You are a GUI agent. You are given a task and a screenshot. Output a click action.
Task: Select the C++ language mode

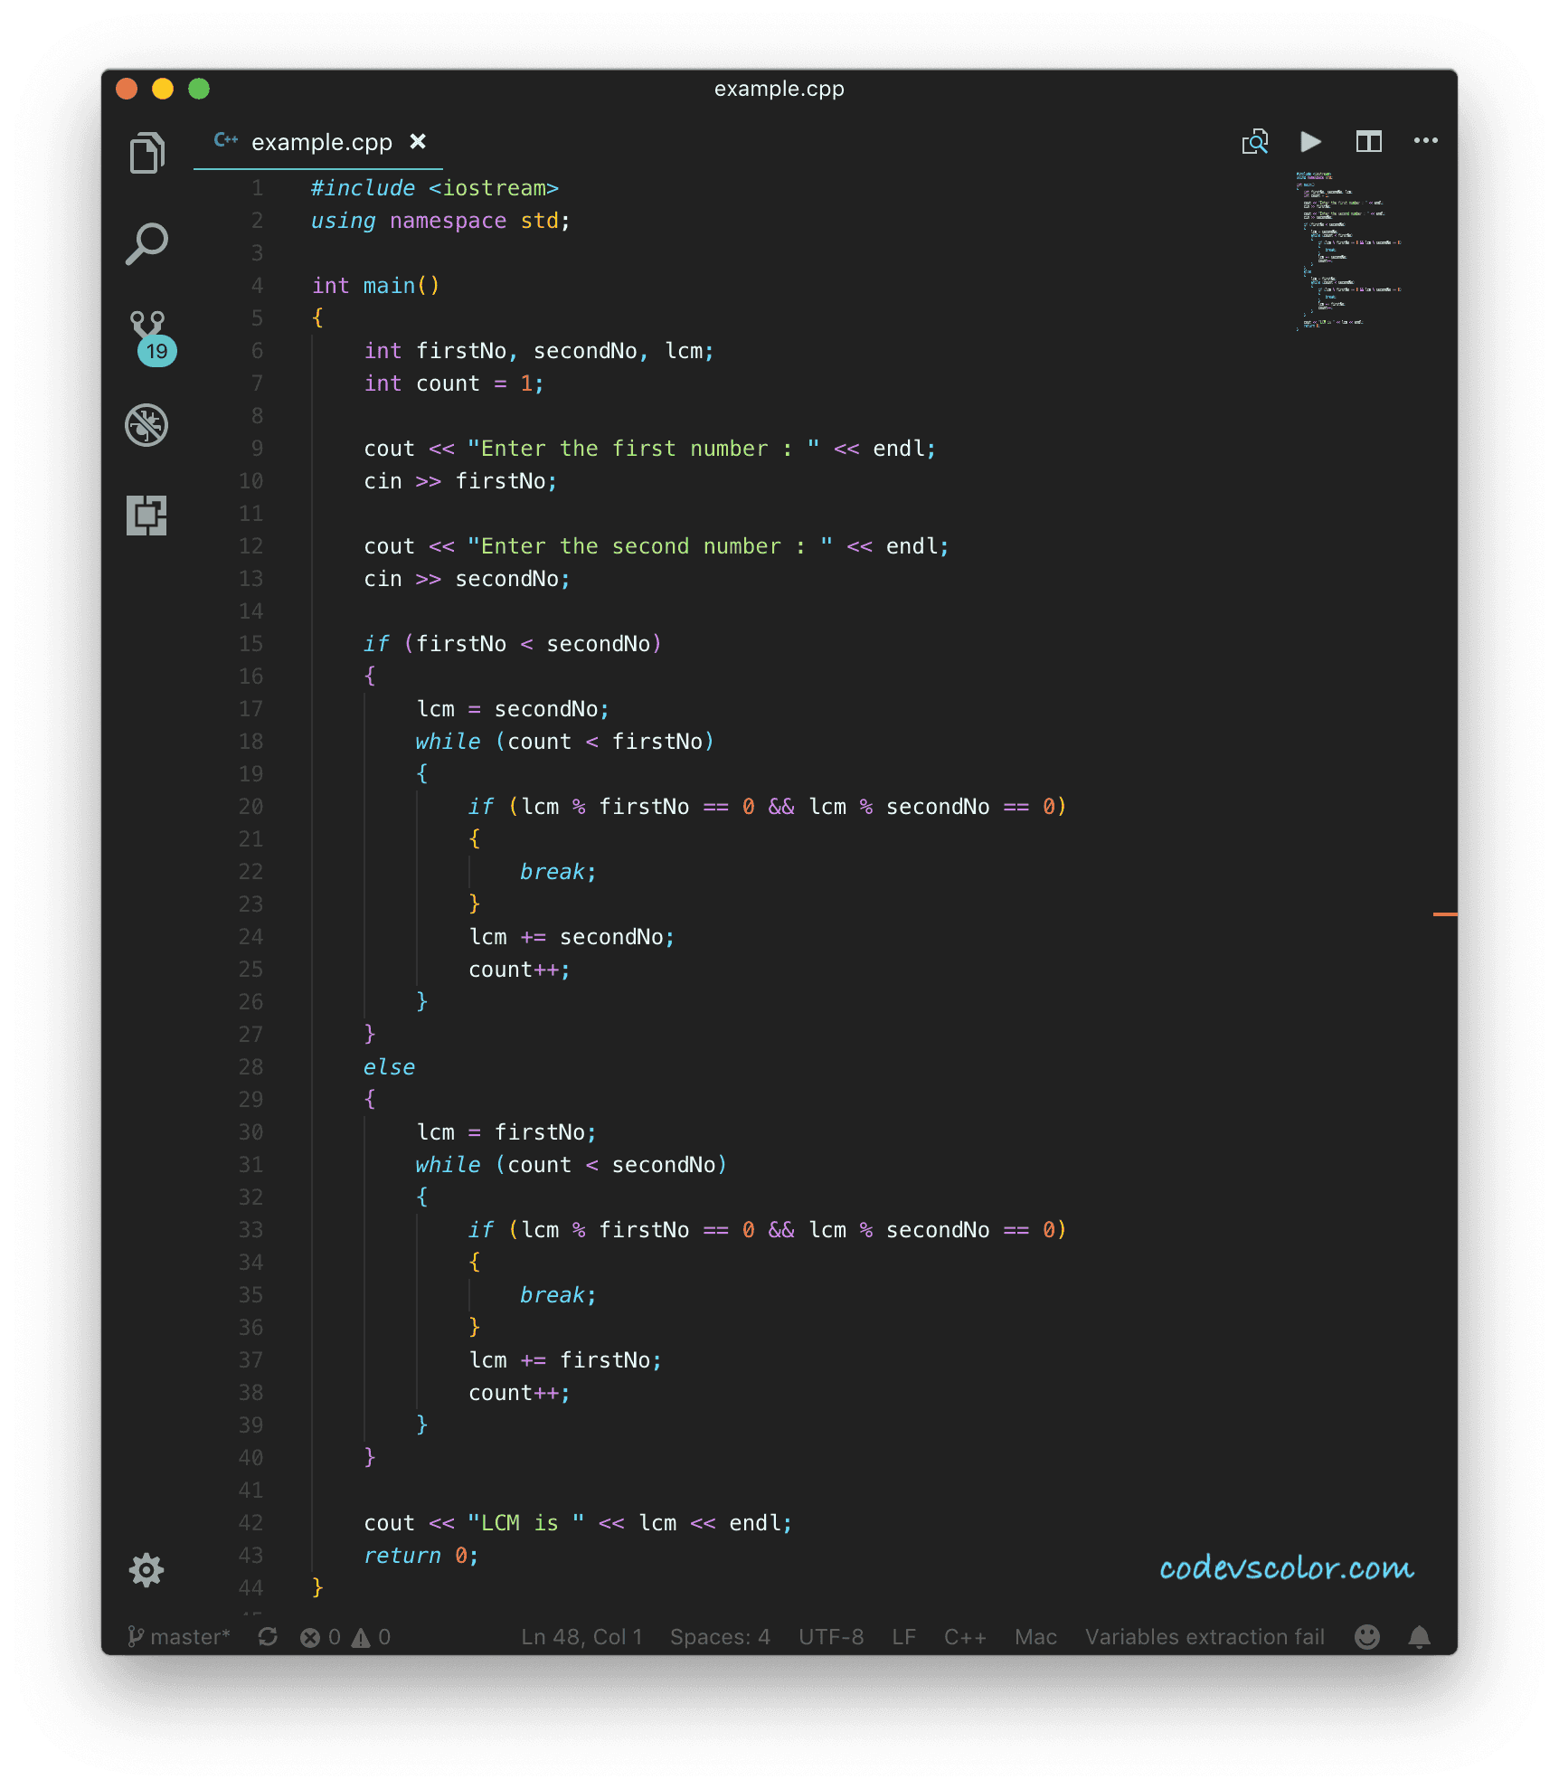[964, 1637]
